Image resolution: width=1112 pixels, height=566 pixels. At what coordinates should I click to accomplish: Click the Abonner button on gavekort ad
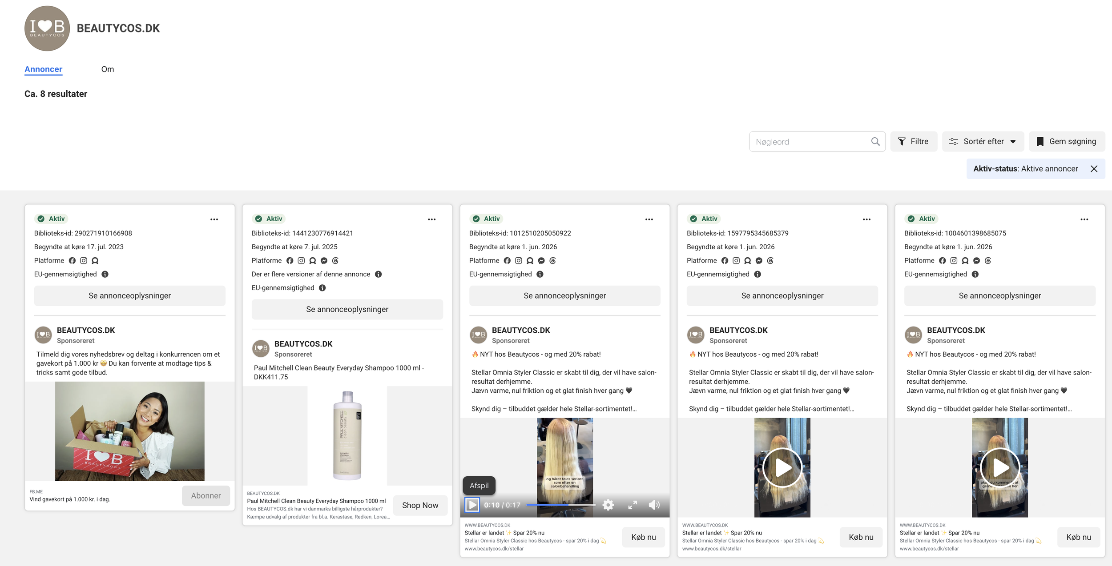206,496
